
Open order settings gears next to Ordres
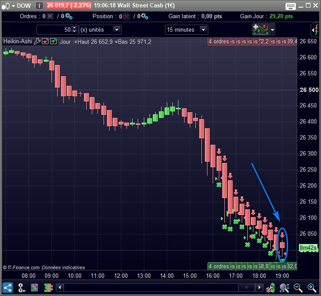coord(69,16)
